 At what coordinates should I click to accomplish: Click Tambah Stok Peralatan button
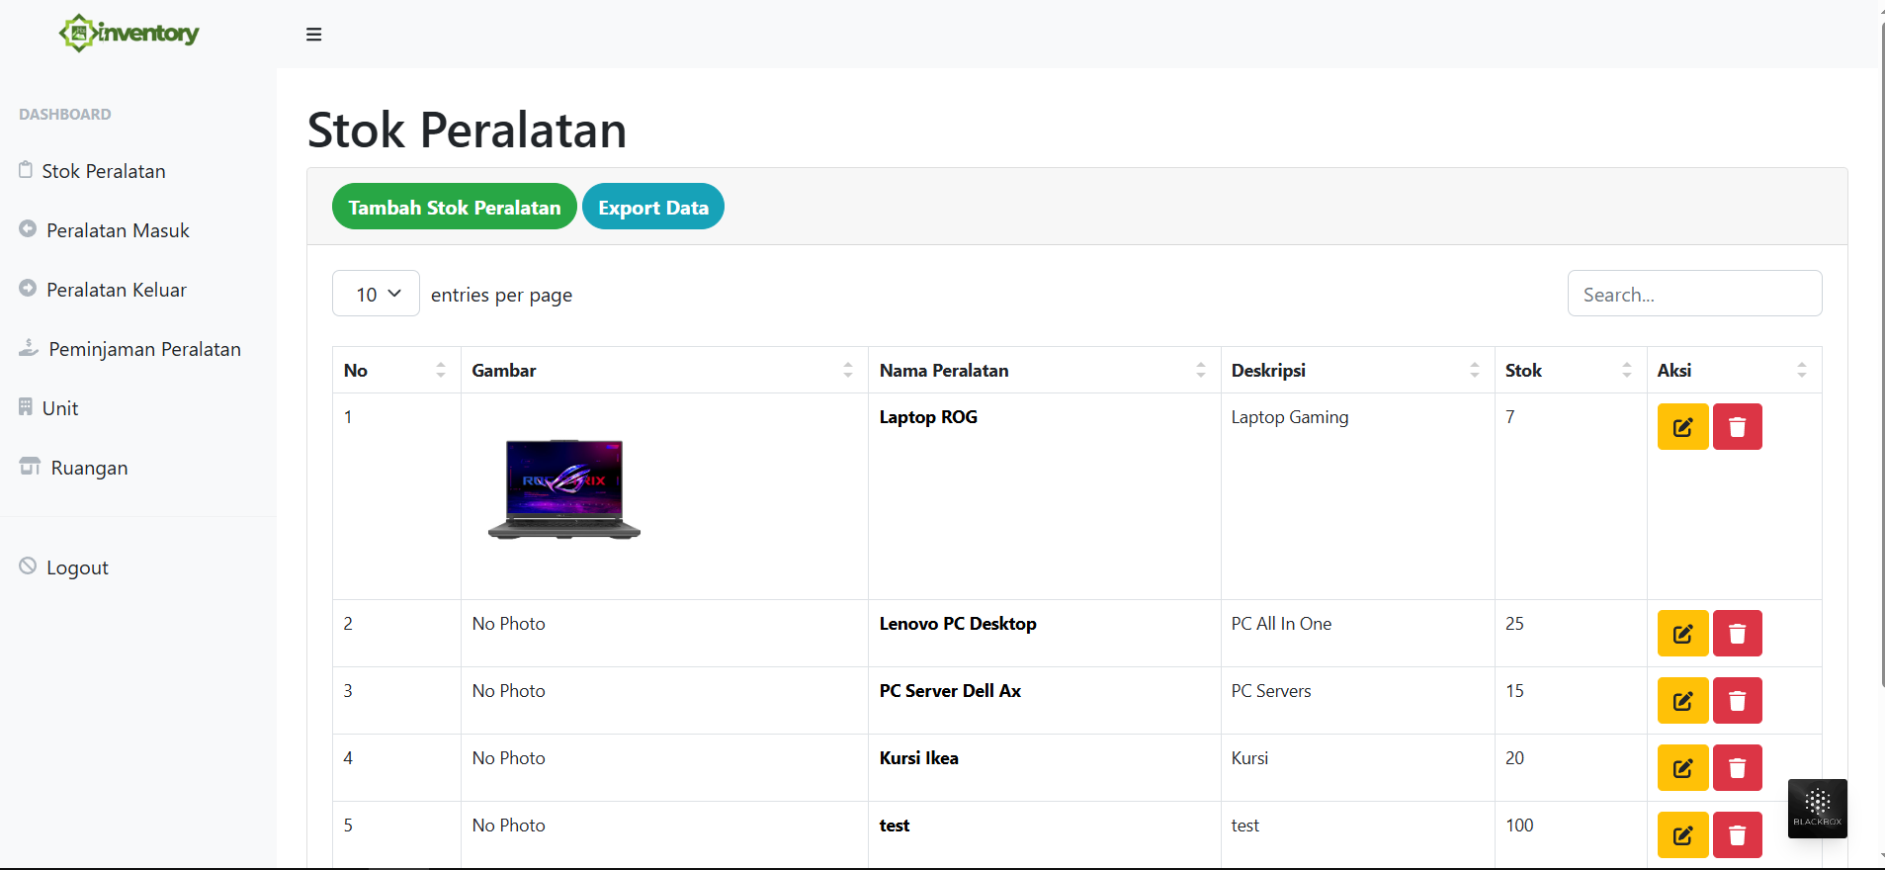tap(454, 207)
